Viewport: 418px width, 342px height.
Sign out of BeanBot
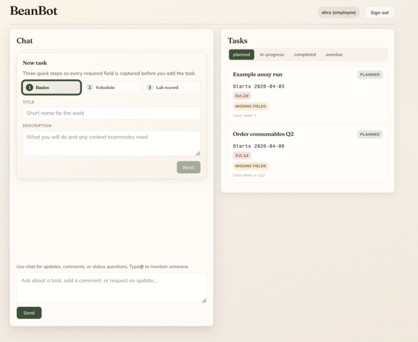point(380,13)
